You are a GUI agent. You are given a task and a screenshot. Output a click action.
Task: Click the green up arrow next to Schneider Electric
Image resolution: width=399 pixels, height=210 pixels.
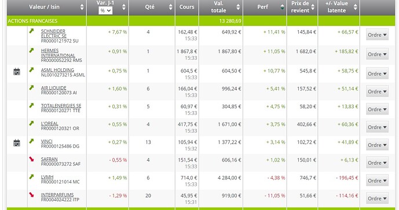31,31
